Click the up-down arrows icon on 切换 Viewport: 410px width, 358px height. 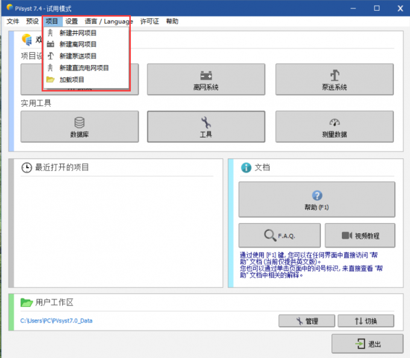click(x=359, y=321)
